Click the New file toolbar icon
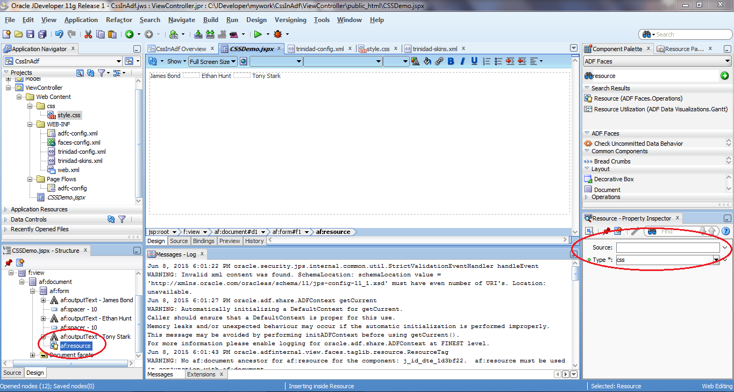The height and width of the screenshot is (392, 734). pos(8,34)
